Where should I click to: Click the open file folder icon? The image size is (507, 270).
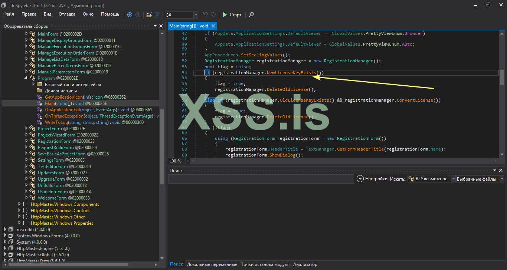click(x=149, y=15)
